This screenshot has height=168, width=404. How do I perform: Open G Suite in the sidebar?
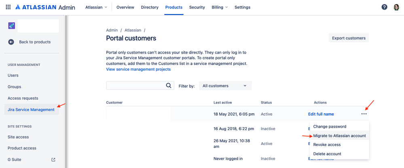(15, 160)
